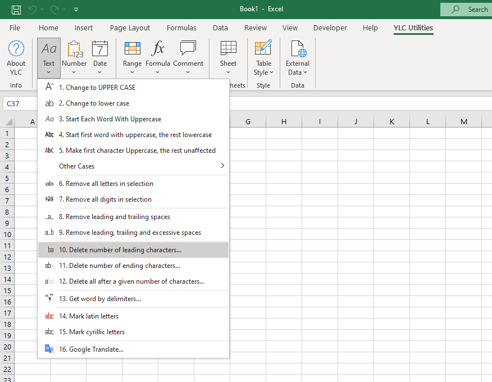Select column K header
492x382 pixels.
[x=391, y=122]
